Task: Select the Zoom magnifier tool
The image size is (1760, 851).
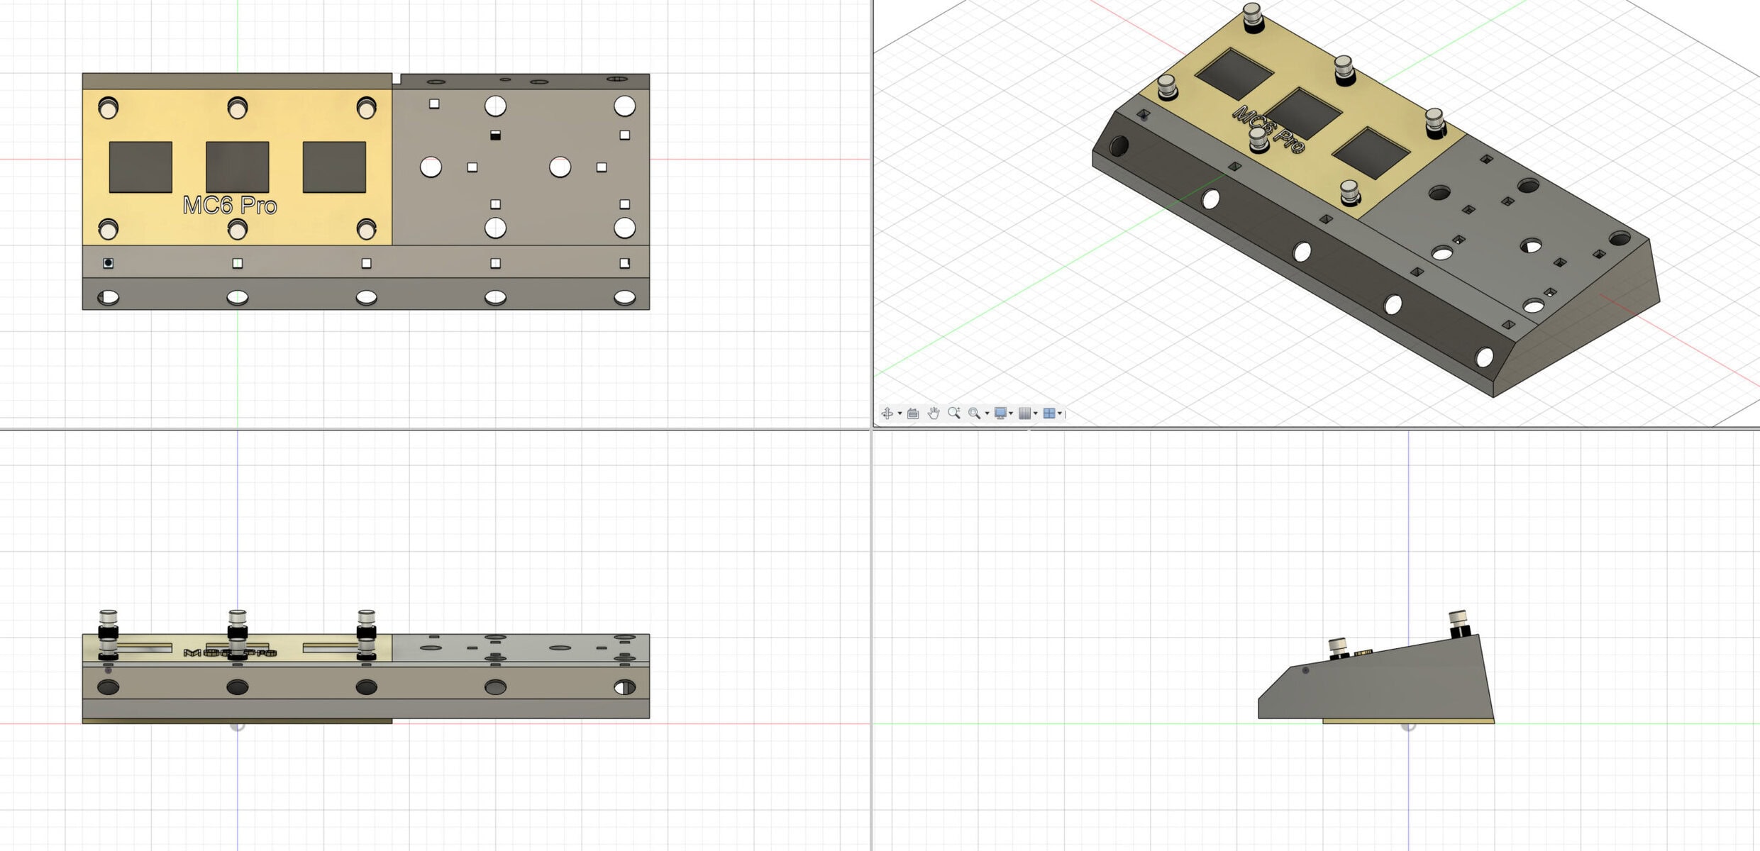Action: pos(954,413)
